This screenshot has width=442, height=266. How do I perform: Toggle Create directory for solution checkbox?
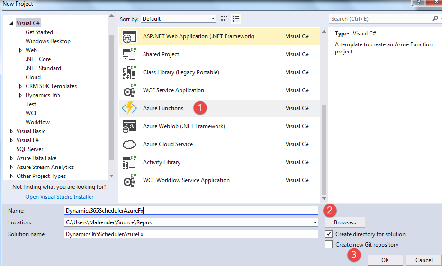tap(329, 234)
